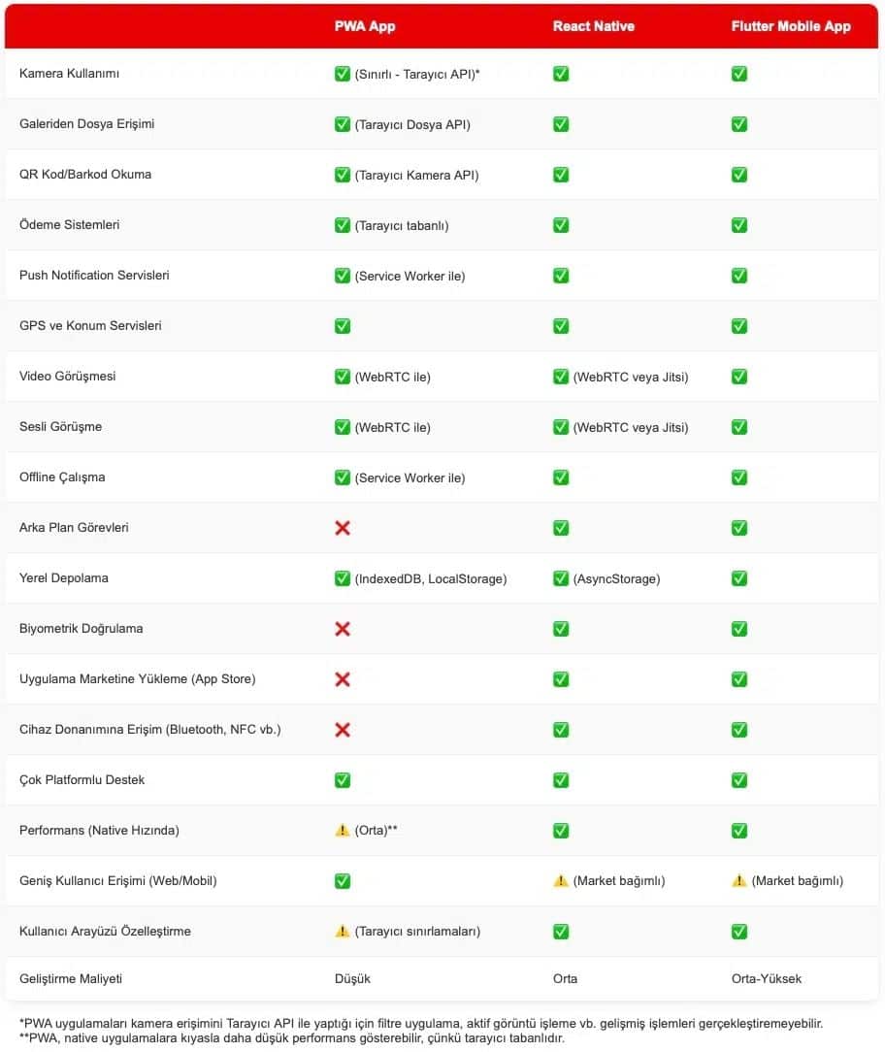
Task: Click the Tarayıcı sınırlamaları warning icon
Action: tap(343, 932)
